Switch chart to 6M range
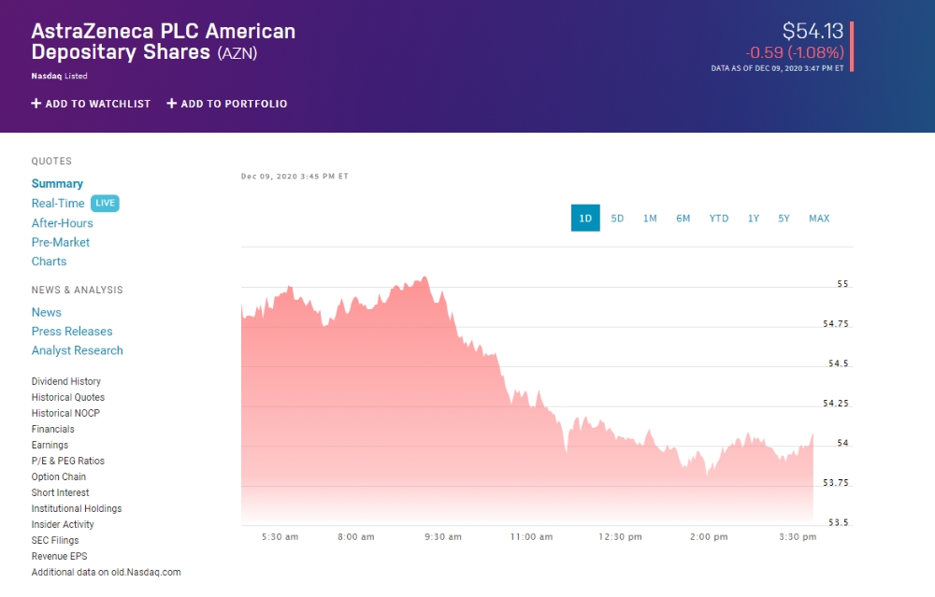 [x=683, y=219]
